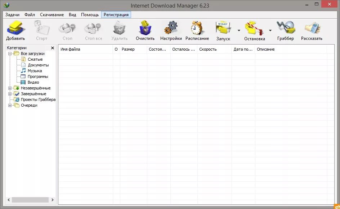Minimize the Internet Download Manager window

(307, 5)
